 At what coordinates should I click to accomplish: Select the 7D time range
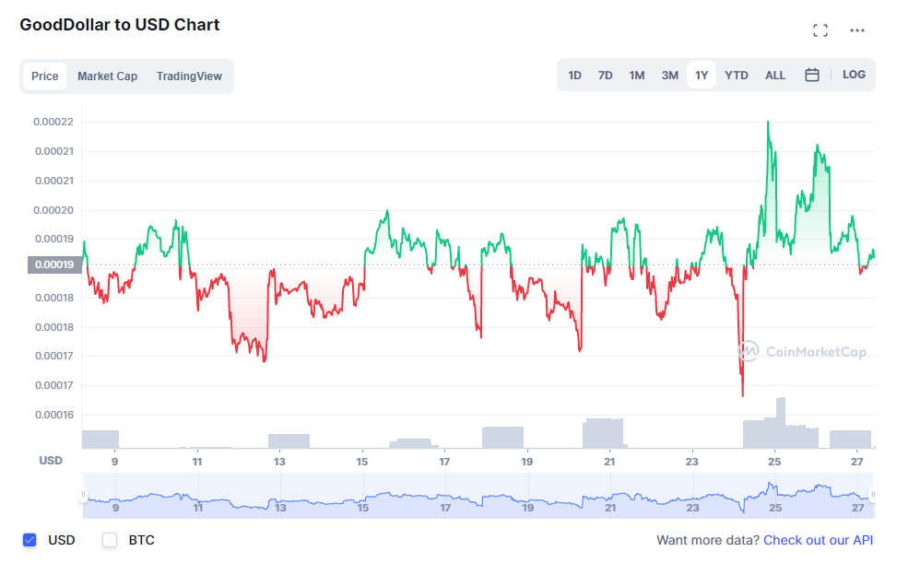[x=606, y=76]
